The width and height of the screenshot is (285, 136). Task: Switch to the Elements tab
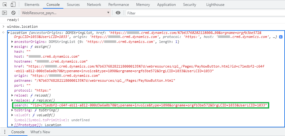click(x=32, y=5)
